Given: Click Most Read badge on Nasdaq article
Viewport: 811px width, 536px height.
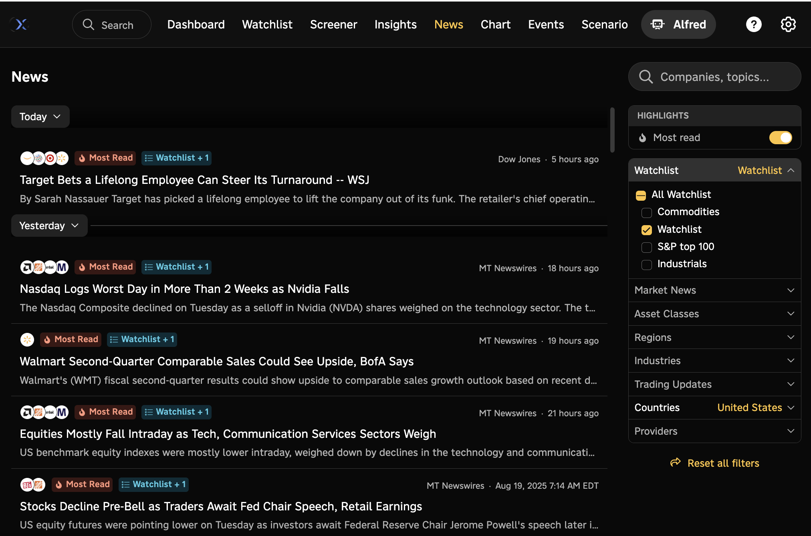Looking at the screenshot, I should click(x=105, y=267).
